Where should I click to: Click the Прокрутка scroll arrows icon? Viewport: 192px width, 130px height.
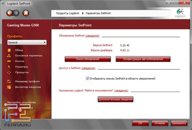click(x=9, y=72)
